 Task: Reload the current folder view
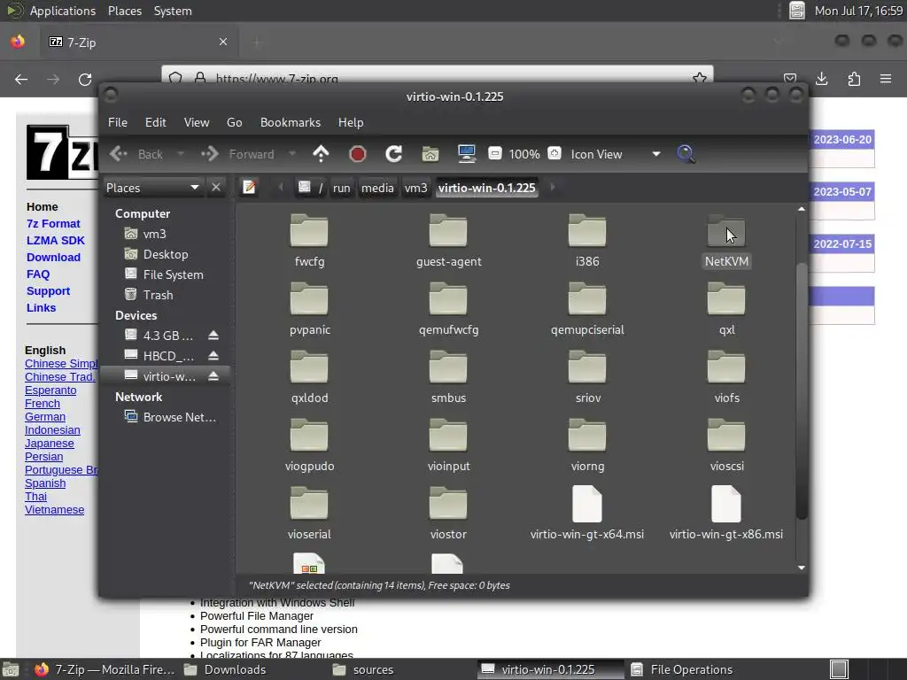tap(394, 154)
